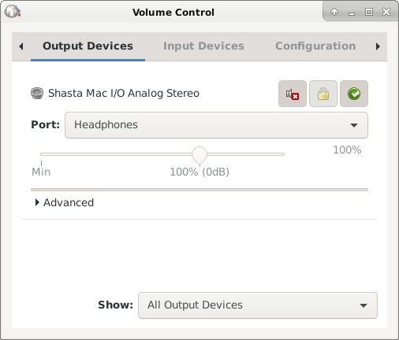399x340 pixels.
Task: Select the Output Devices tab
Action: pyautogui.click(x=88, y=46)
